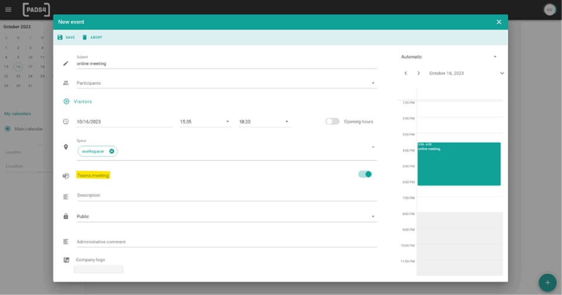
Task: Open the user avatar menu
Action: click(x=550, y=10)
